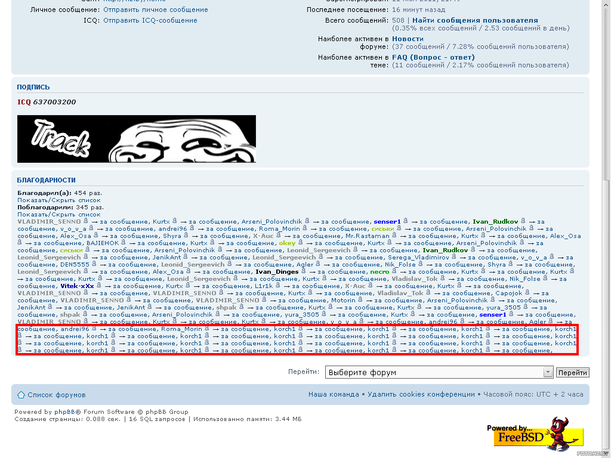Go to Список форумов
This screenshot has height=458, width=611.
[x=57, y=395]
